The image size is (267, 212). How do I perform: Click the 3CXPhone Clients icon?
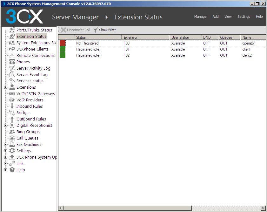tap(12, 49)
